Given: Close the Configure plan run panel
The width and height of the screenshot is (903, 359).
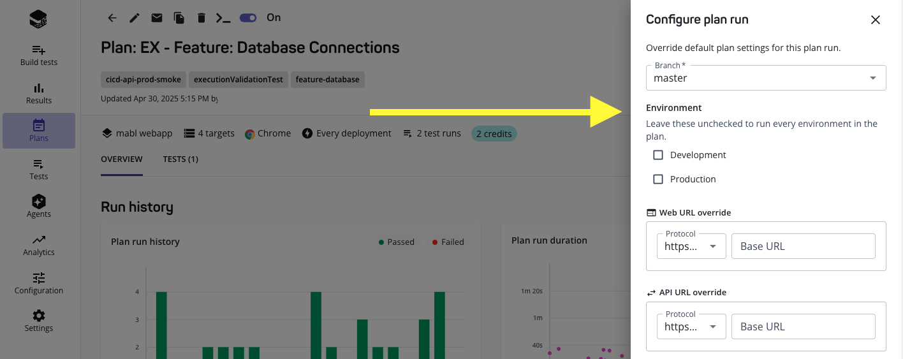Looking at the screenshot, I should tap(876, 20).
